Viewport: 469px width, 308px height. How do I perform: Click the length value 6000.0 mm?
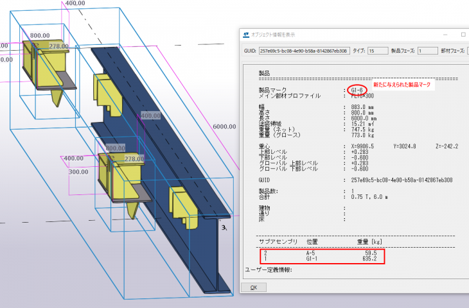[364, 118]
